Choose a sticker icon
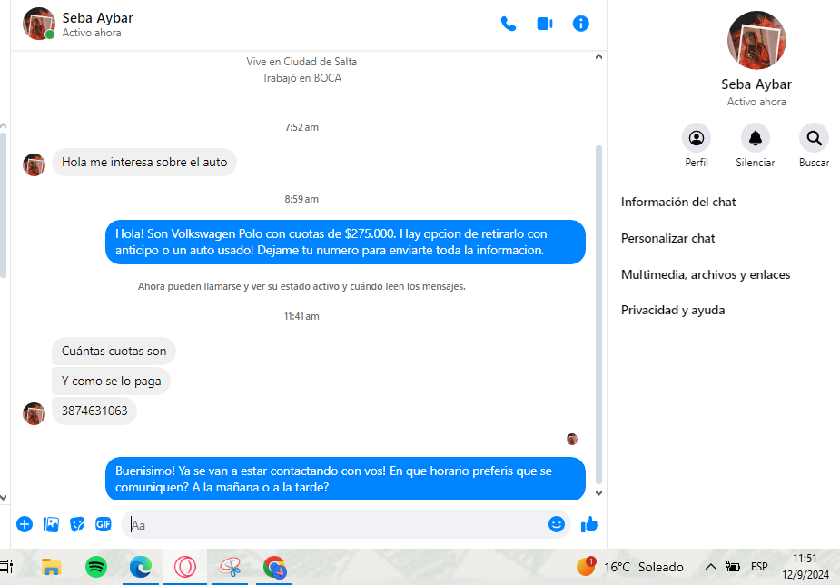 pyautogui.click(x=77, y=524)
